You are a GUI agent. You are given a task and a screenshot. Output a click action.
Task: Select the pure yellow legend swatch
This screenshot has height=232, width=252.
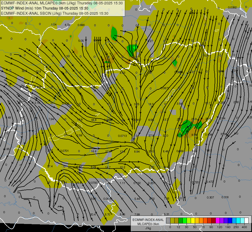(193, 221)
